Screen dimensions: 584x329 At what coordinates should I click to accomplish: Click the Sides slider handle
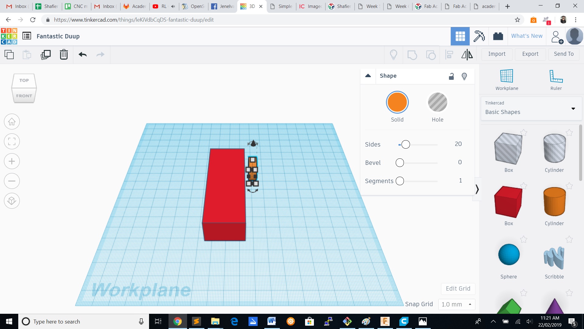coord(405,144)
